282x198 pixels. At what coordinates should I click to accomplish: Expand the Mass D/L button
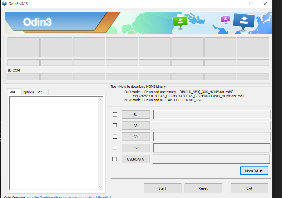point(254,171)
